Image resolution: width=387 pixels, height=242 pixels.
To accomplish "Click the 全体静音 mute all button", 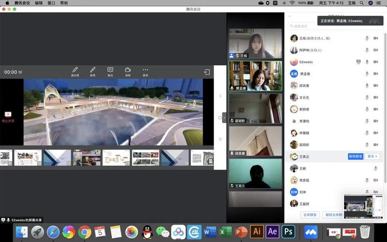I will tap(309, 214).
